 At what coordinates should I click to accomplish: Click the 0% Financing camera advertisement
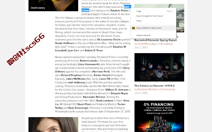(x=159, y=116)
